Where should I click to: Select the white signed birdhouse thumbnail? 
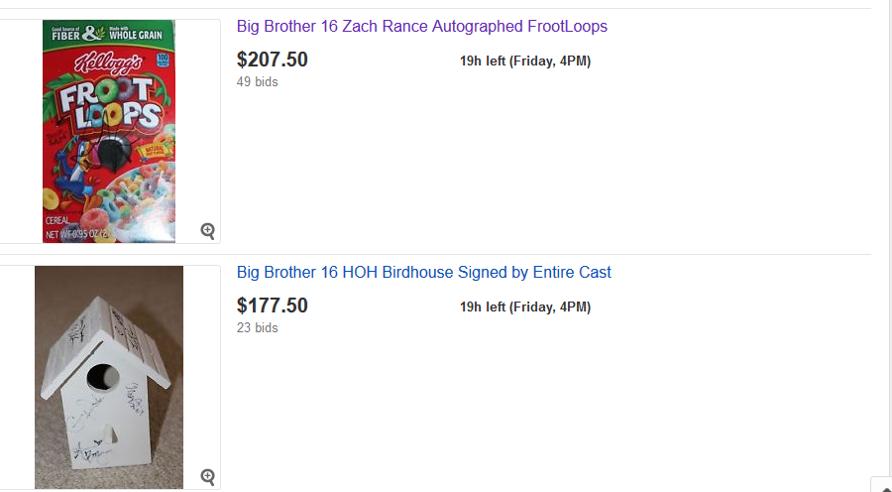coord(109,377)
